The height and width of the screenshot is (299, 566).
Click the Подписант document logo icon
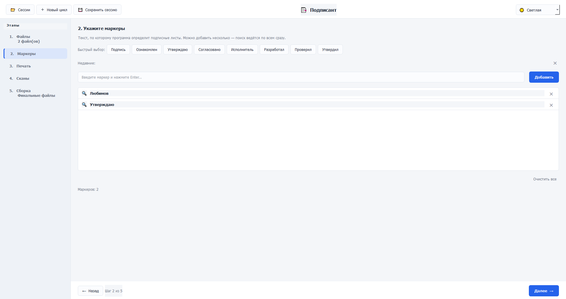pyautogui.click(x=304, y=10)
